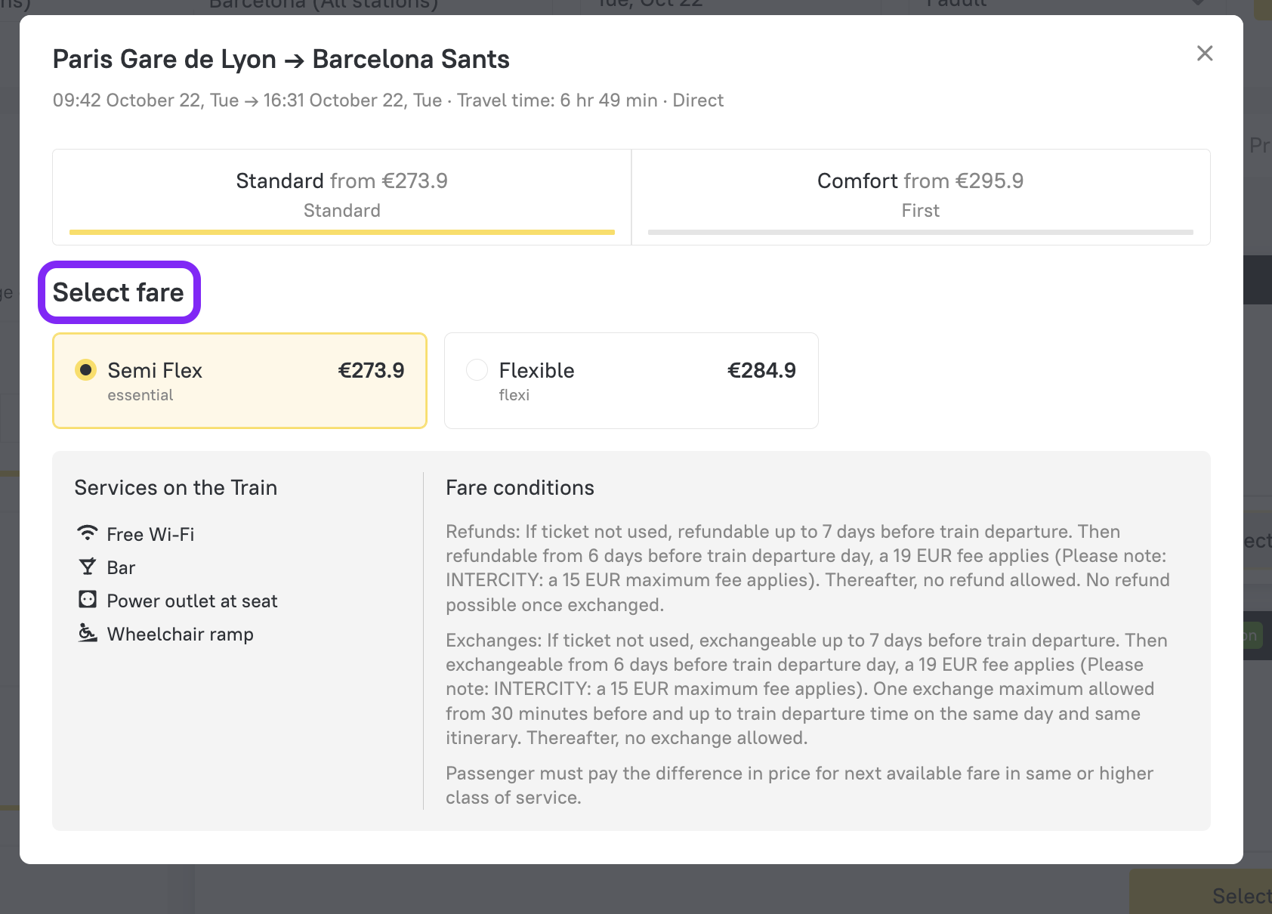The width and height of the screenshot is (1272, 914).
Task: Click the €284.9 Flexible price
Action: coord(761,371)
